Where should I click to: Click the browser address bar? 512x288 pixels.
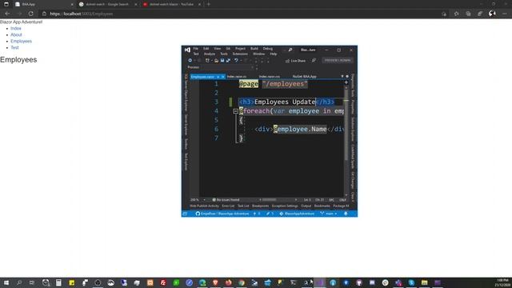tap(240, 14)
